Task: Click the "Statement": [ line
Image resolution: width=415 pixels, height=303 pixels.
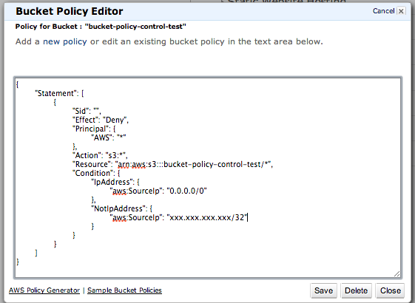Action: pos(60,93)
